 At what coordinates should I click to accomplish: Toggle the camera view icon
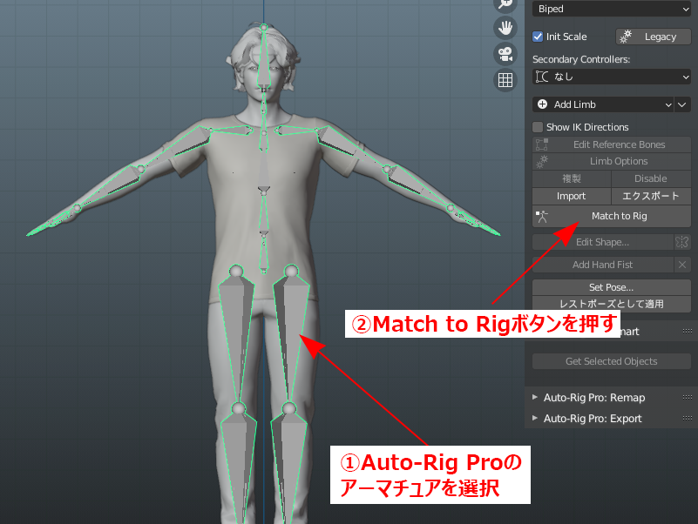point(505,54)
